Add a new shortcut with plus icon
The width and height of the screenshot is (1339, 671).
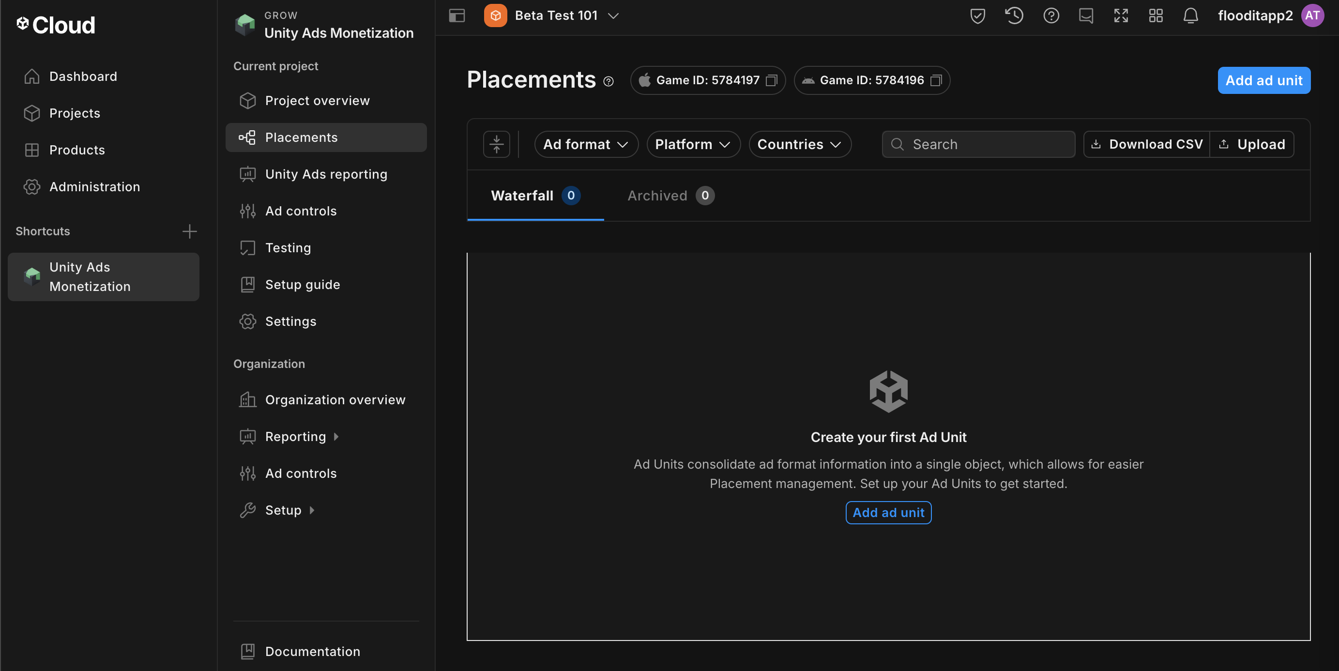click(190, 231)
